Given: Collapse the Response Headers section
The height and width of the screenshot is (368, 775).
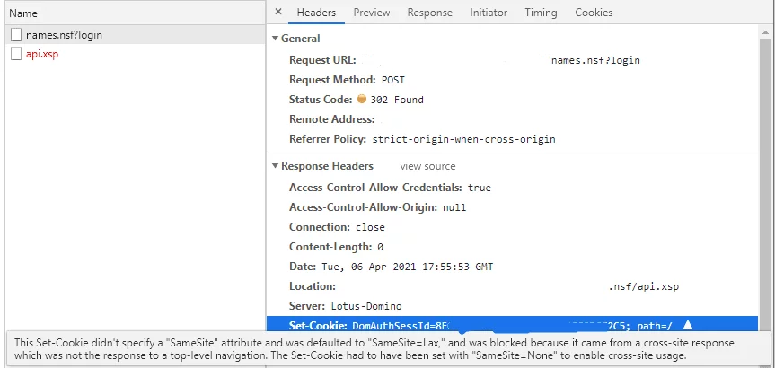Looking at the screenshot, I should [x=275, y=166].
